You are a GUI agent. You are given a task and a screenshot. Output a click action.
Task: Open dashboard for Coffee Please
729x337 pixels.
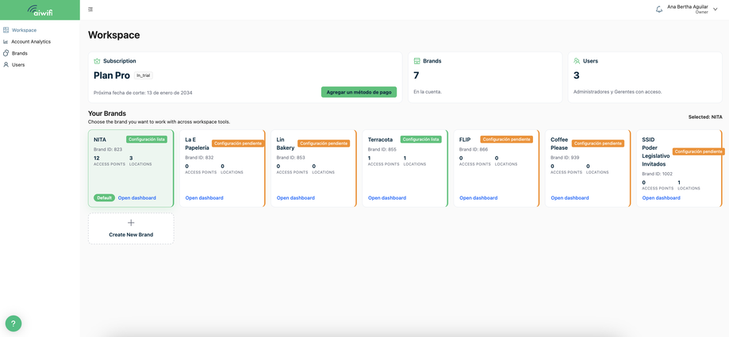[570, 198]
